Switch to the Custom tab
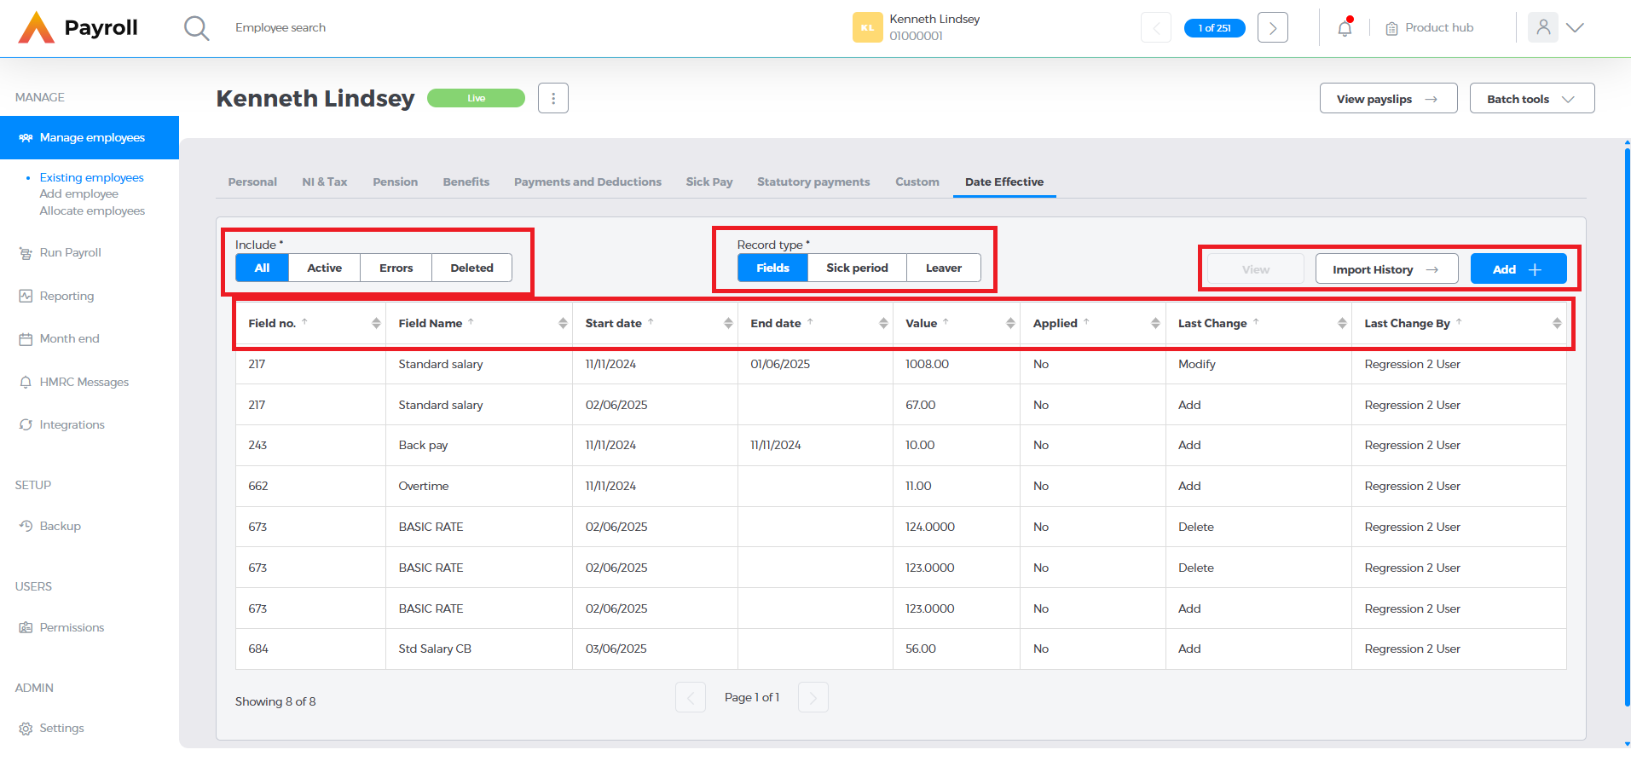Image resolution: width=1631 pixels, height=767 pixels. click(x=917, y=182)
